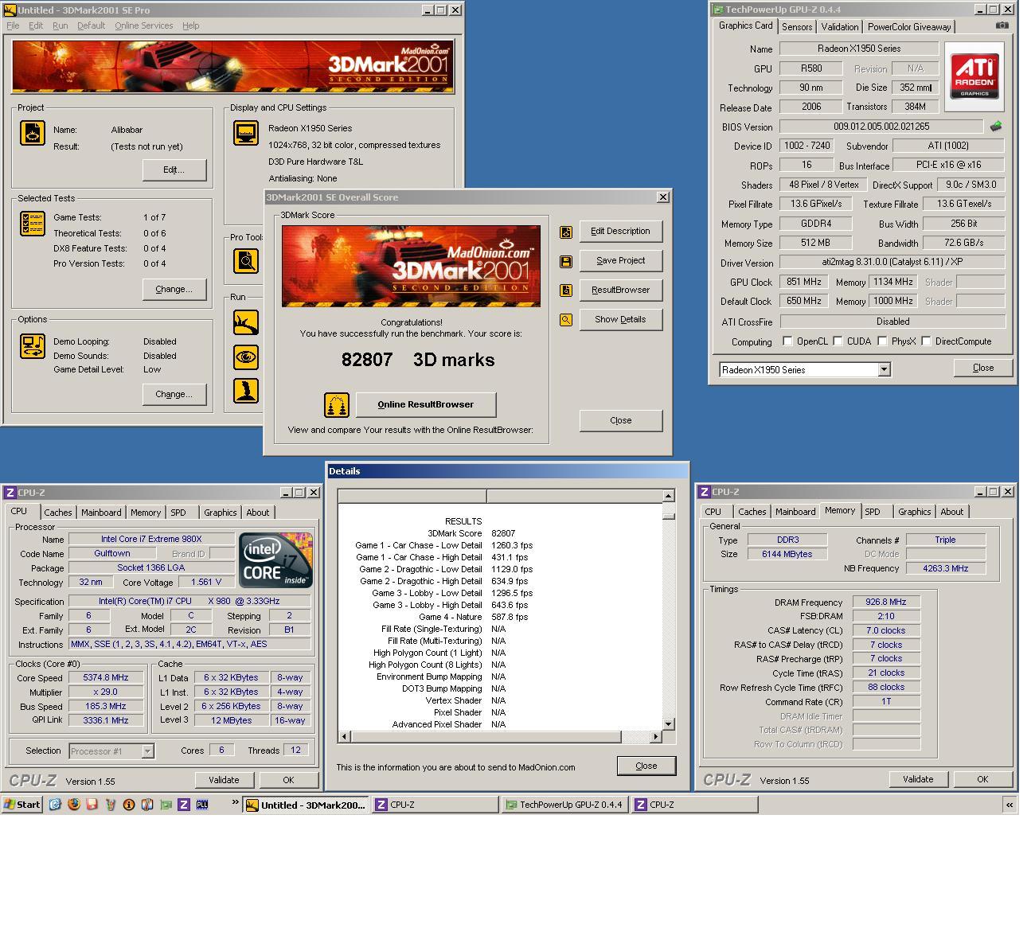1035x928 pixels.
Task: Click the camera screenshot icon in GPU-Z
Action: (x=1002, y=25)
